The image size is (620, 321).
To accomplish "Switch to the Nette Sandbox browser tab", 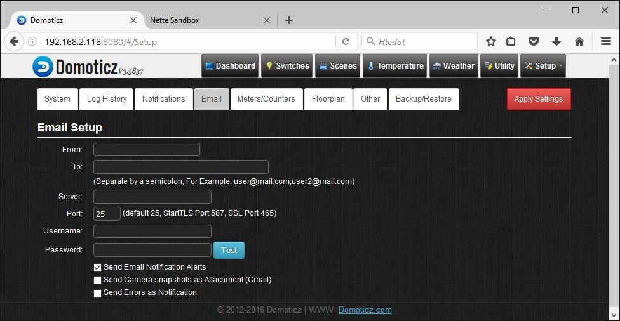I will point(210,20).
